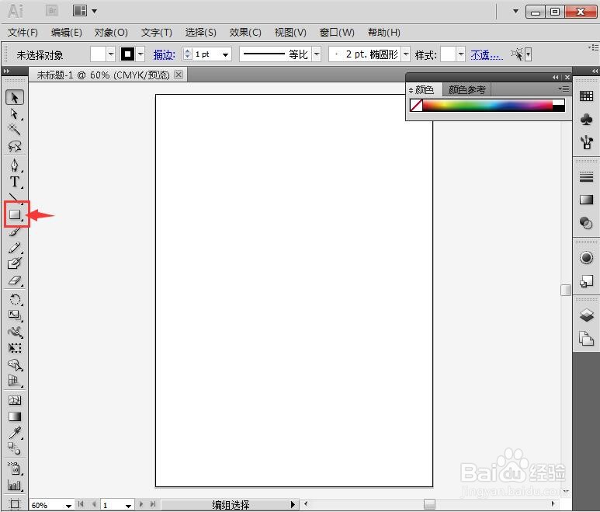Show status bar options arrow next to 编组选择
This screenshot has height=512, width=600.
[293, 504]
